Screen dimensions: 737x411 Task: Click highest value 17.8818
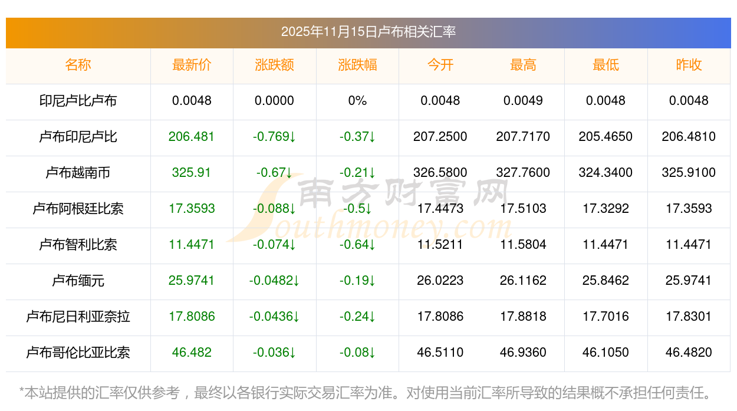(523, 317)
